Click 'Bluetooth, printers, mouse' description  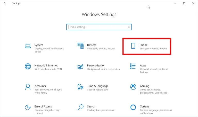101,49
